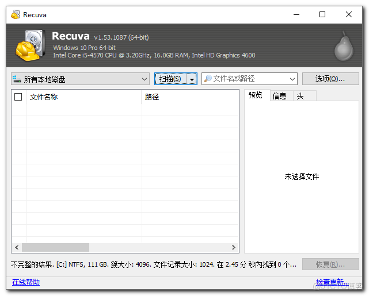Viewport: 369px width, 296px height.
Task: Sort by the 路径 column header
Action: 190,97
